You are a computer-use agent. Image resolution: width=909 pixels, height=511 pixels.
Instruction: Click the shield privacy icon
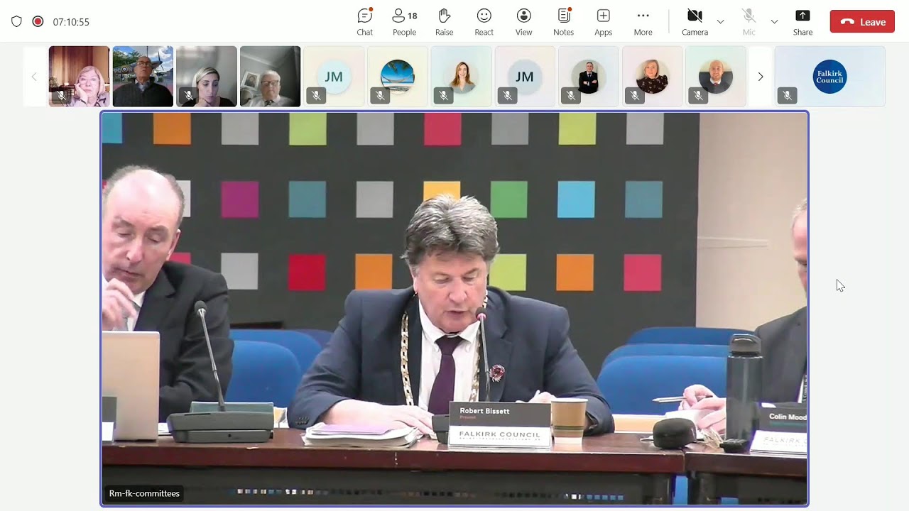pyautogui.click(x=16, y=21)
